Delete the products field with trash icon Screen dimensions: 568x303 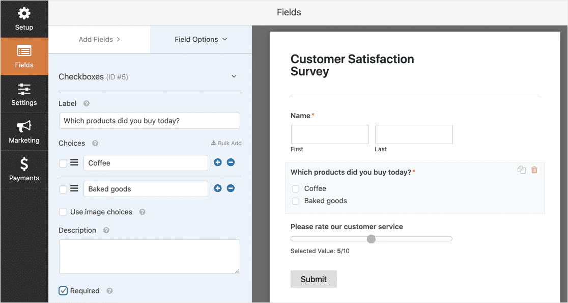(534, 170)
